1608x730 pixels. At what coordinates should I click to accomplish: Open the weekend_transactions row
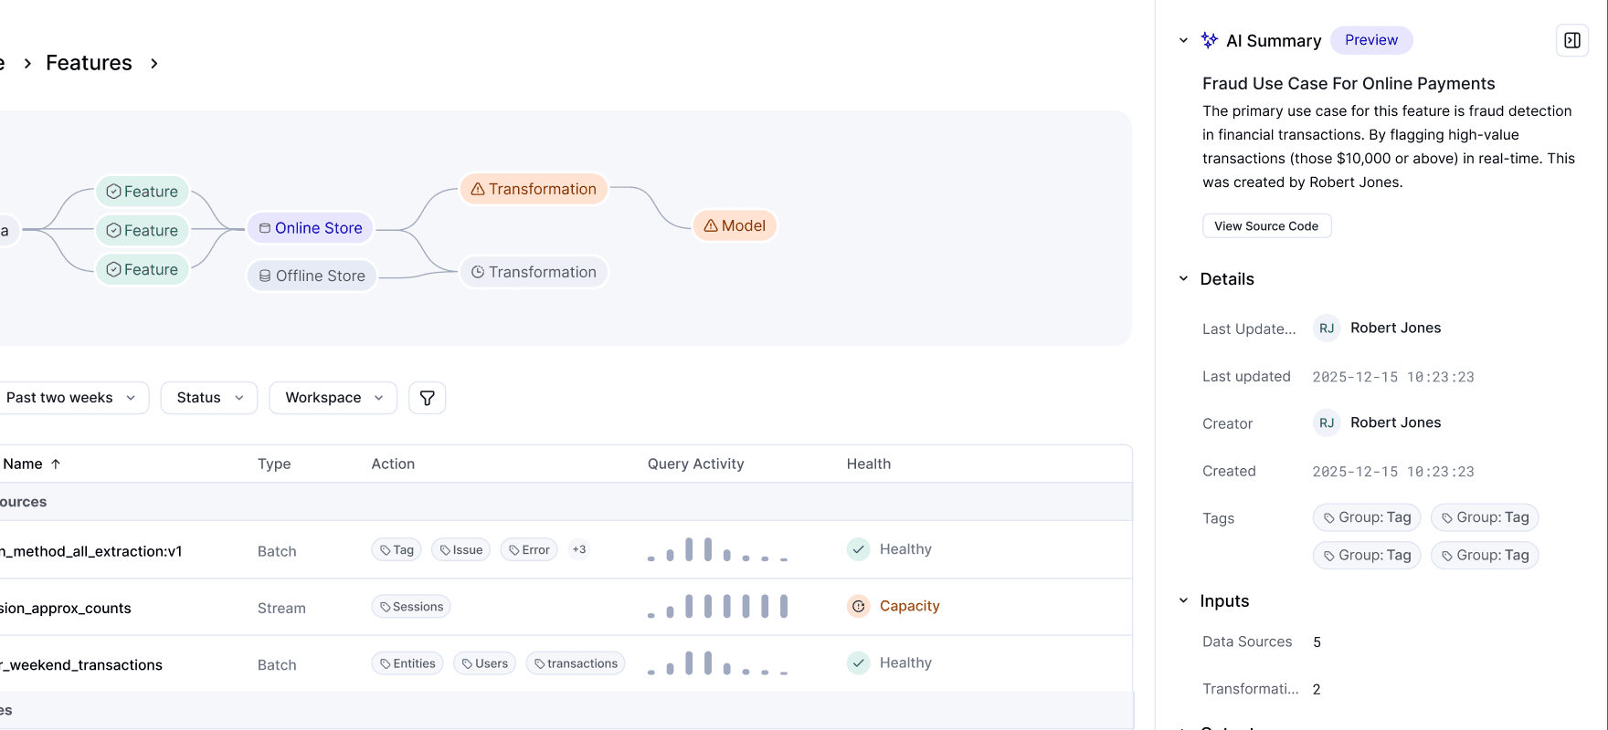[x=566, y=664]
